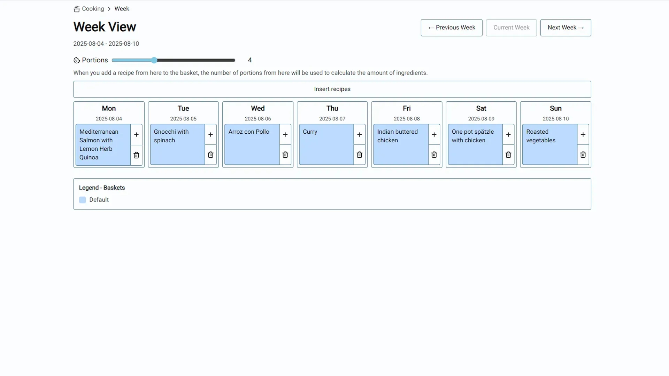Delete Mediterranean Salmon recipe with trash icon
Image resolution: width=669 pixels, height=376 pixels.
coord(136,155)
